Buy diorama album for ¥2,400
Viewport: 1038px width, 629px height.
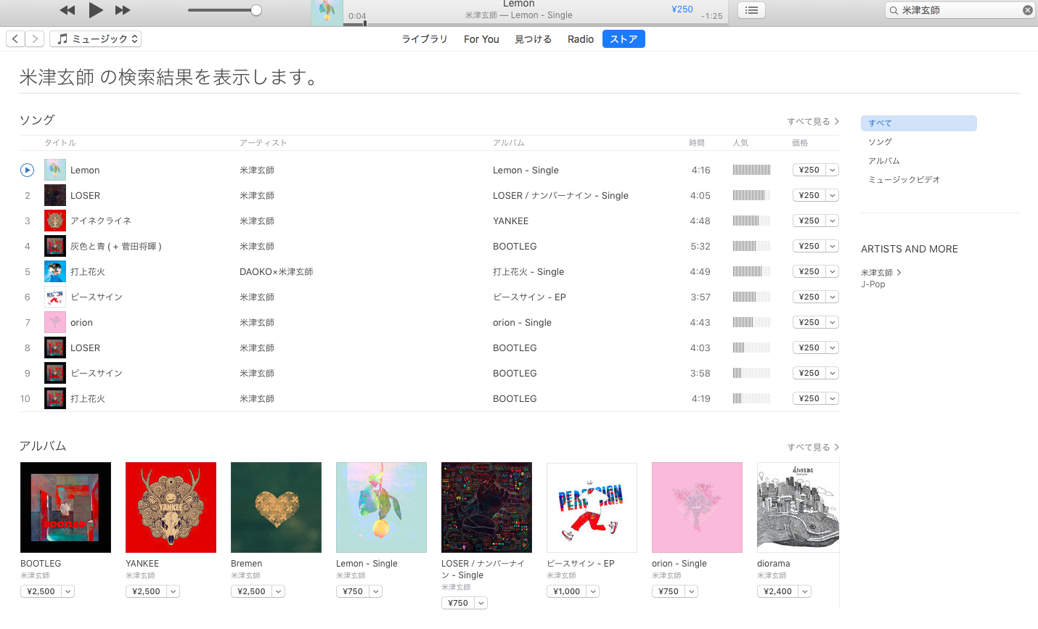777,591
